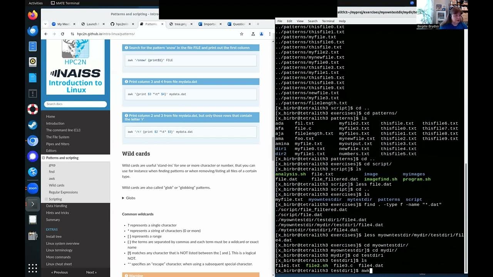The image size is (493, 277).
Task: Launch Thunderbird mail from the dock
Action: [x=33, y=31]
